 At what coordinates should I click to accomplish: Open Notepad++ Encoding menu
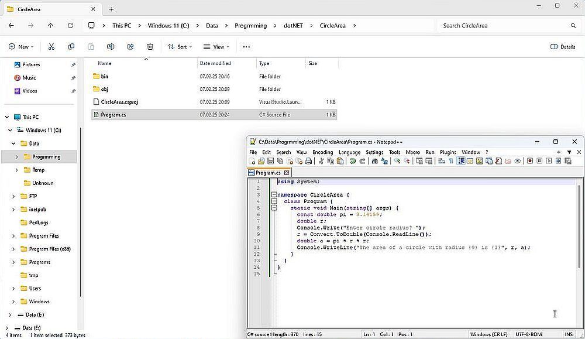click(323, 152)
